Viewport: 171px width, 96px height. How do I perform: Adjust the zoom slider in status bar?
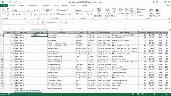[x=154, y=94]
